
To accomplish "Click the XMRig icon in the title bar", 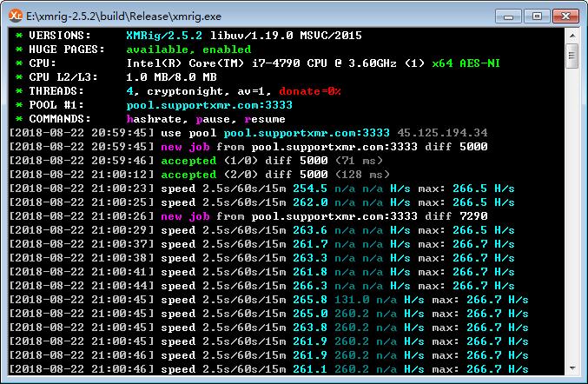I will tap(16, 16).
